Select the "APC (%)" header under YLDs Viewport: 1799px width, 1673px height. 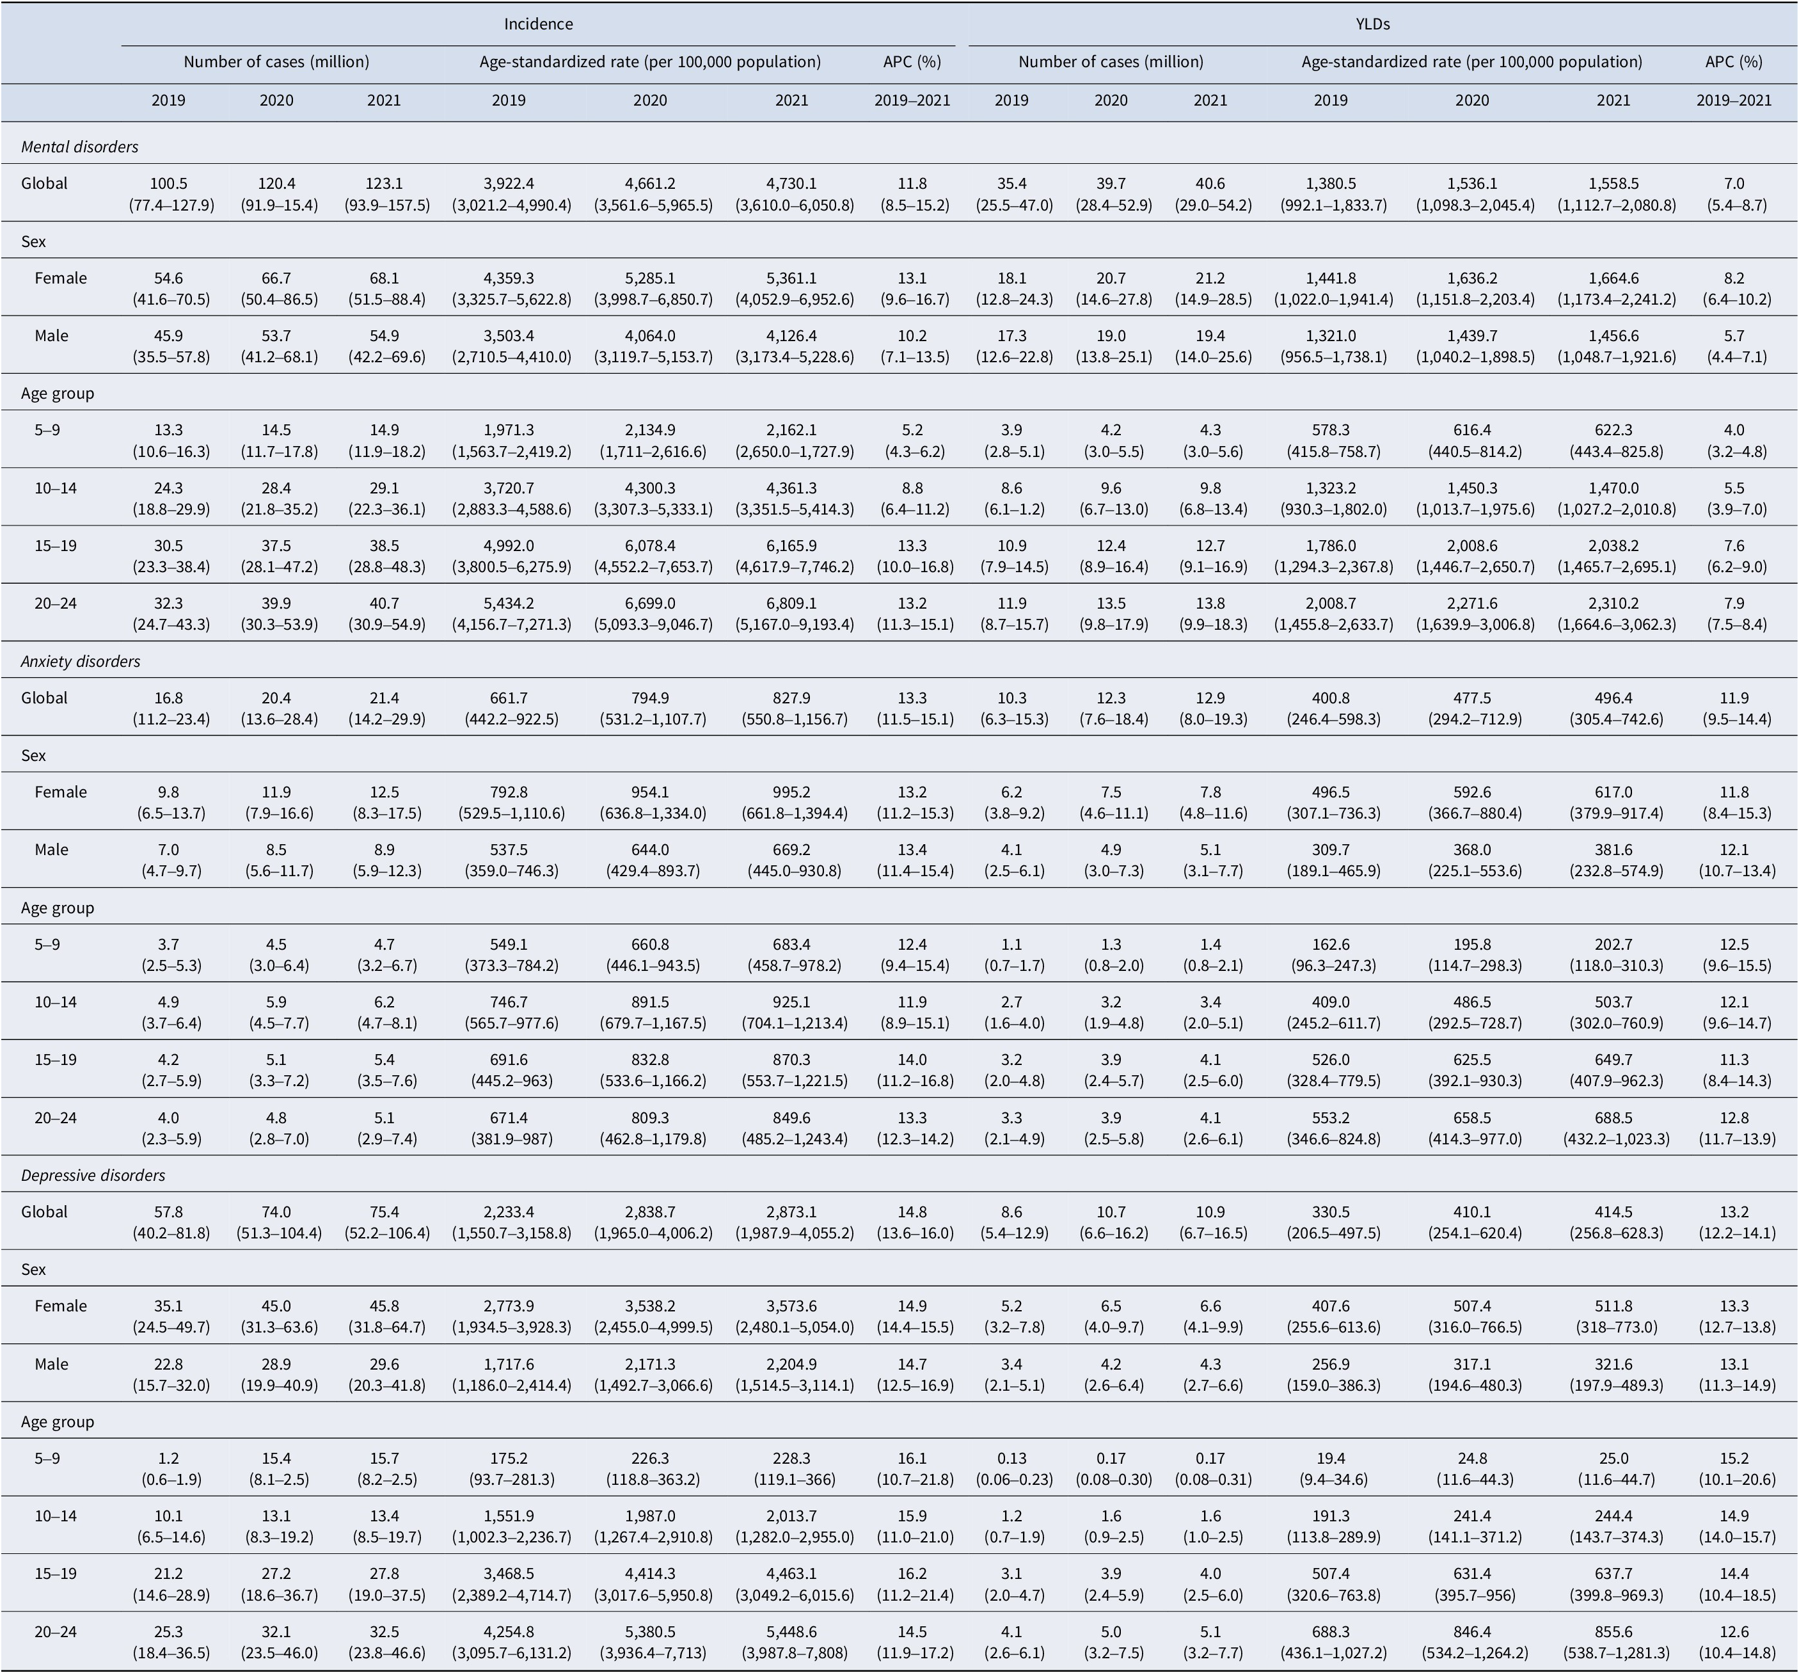pyautogui.click(x=1734, y=63)
